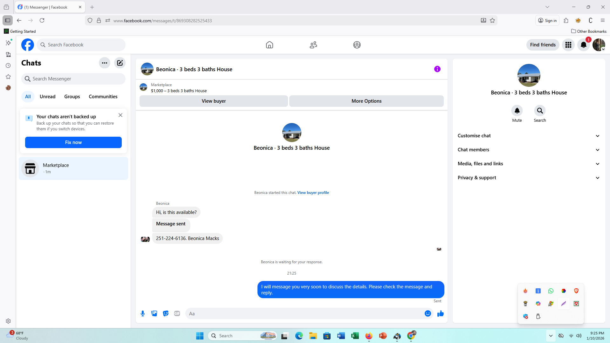Choose a GIF icon
The width and height of the screenshot is (610, 343).
(x=177, y=313)
